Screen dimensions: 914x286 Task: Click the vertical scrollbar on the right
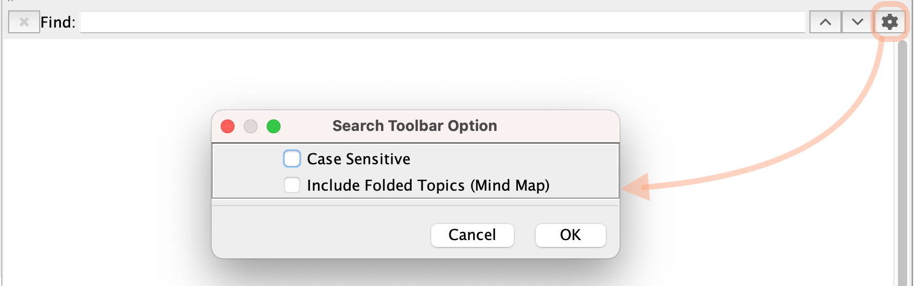[902, 161]
